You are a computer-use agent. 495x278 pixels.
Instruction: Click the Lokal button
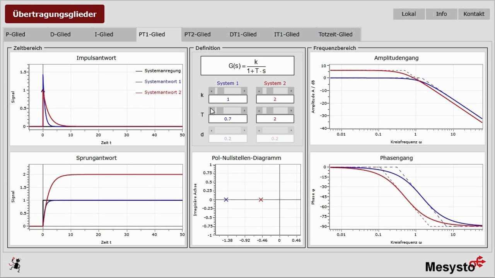[409, 14]
